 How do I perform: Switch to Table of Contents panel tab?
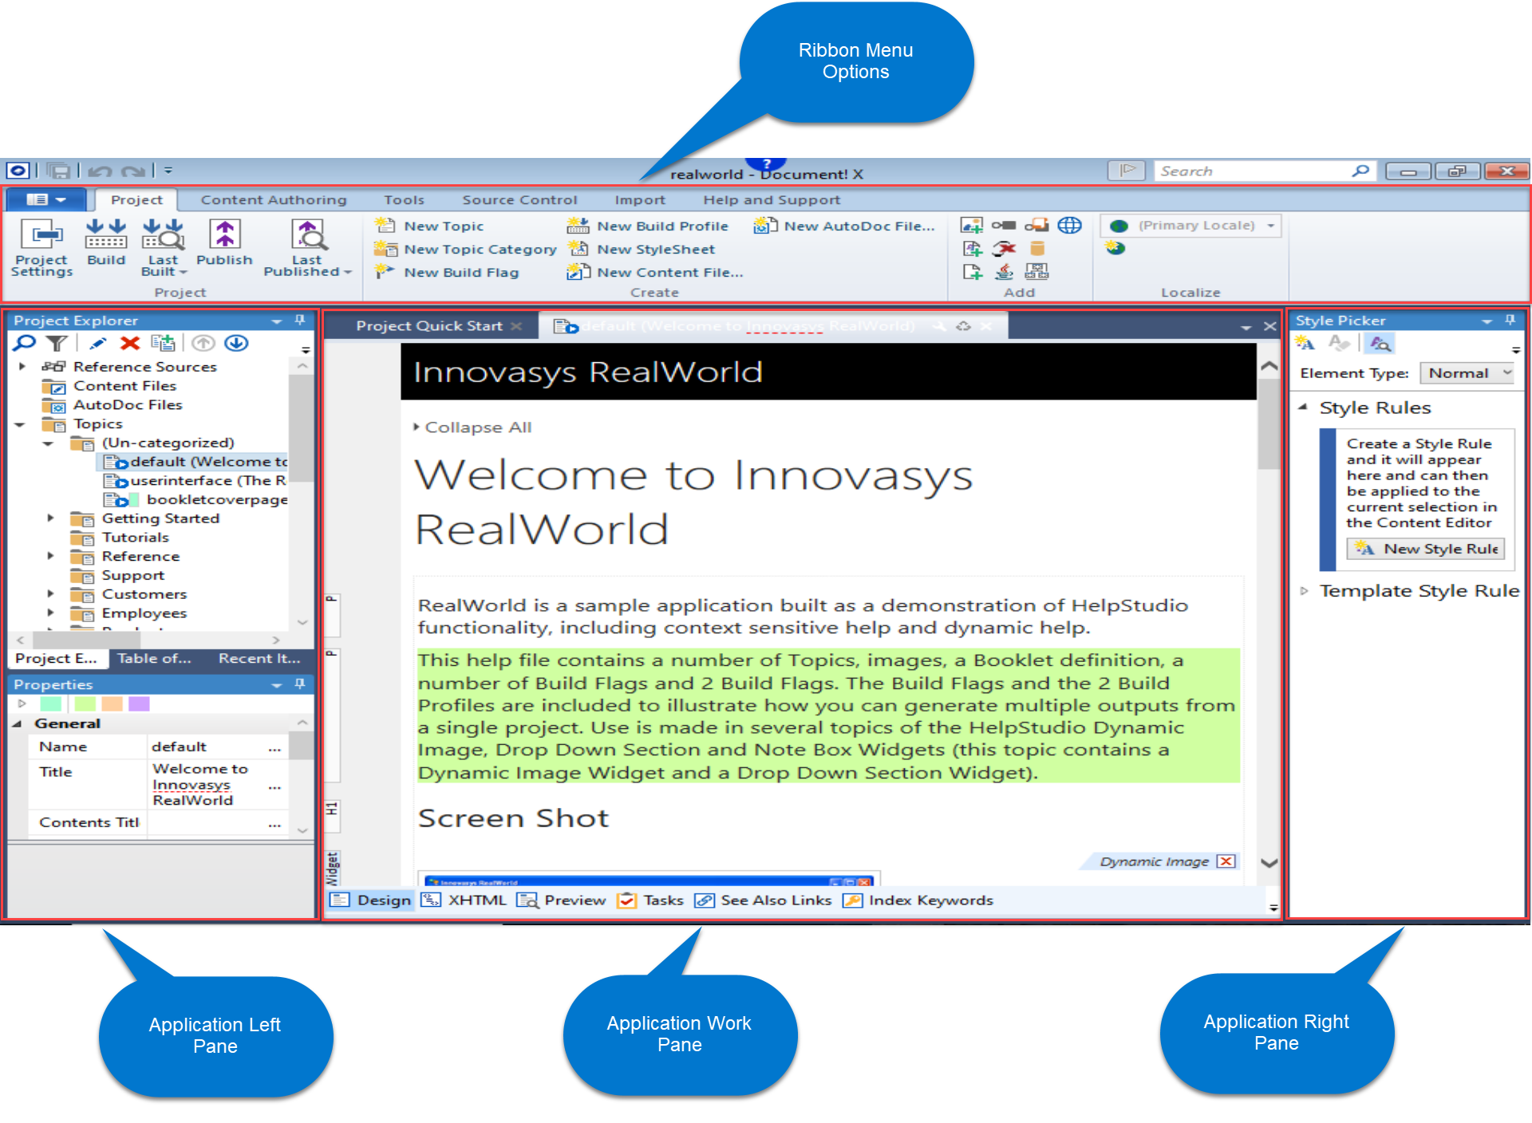(155, 658)
